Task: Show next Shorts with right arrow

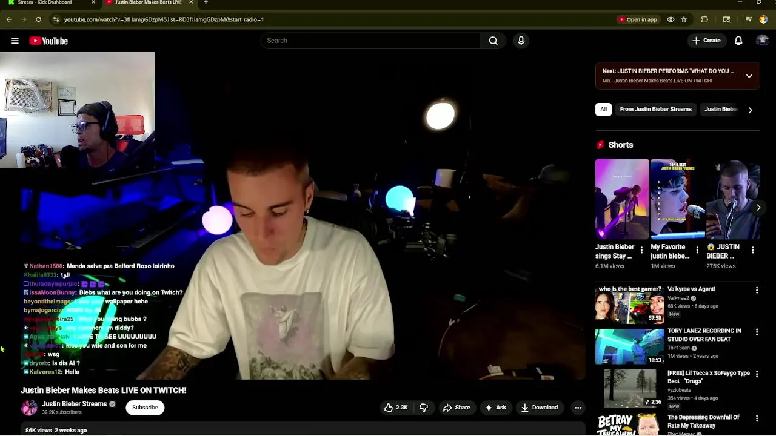Action: click(x=758, y=207)
